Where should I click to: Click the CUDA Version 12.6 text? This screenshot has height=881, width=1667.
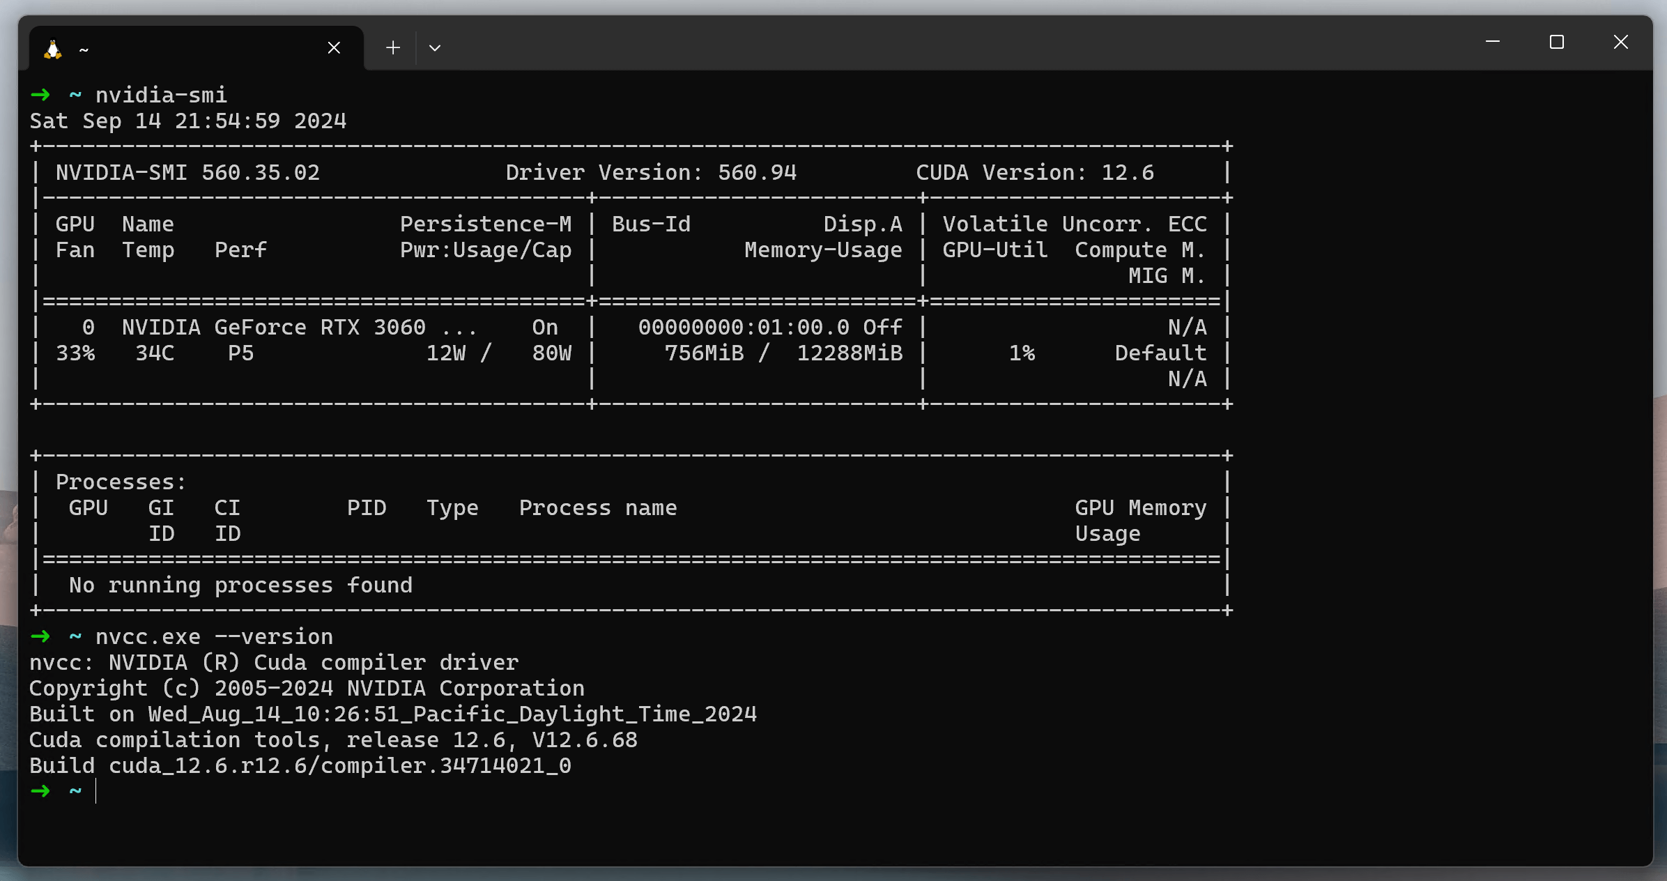(1034, 172)
